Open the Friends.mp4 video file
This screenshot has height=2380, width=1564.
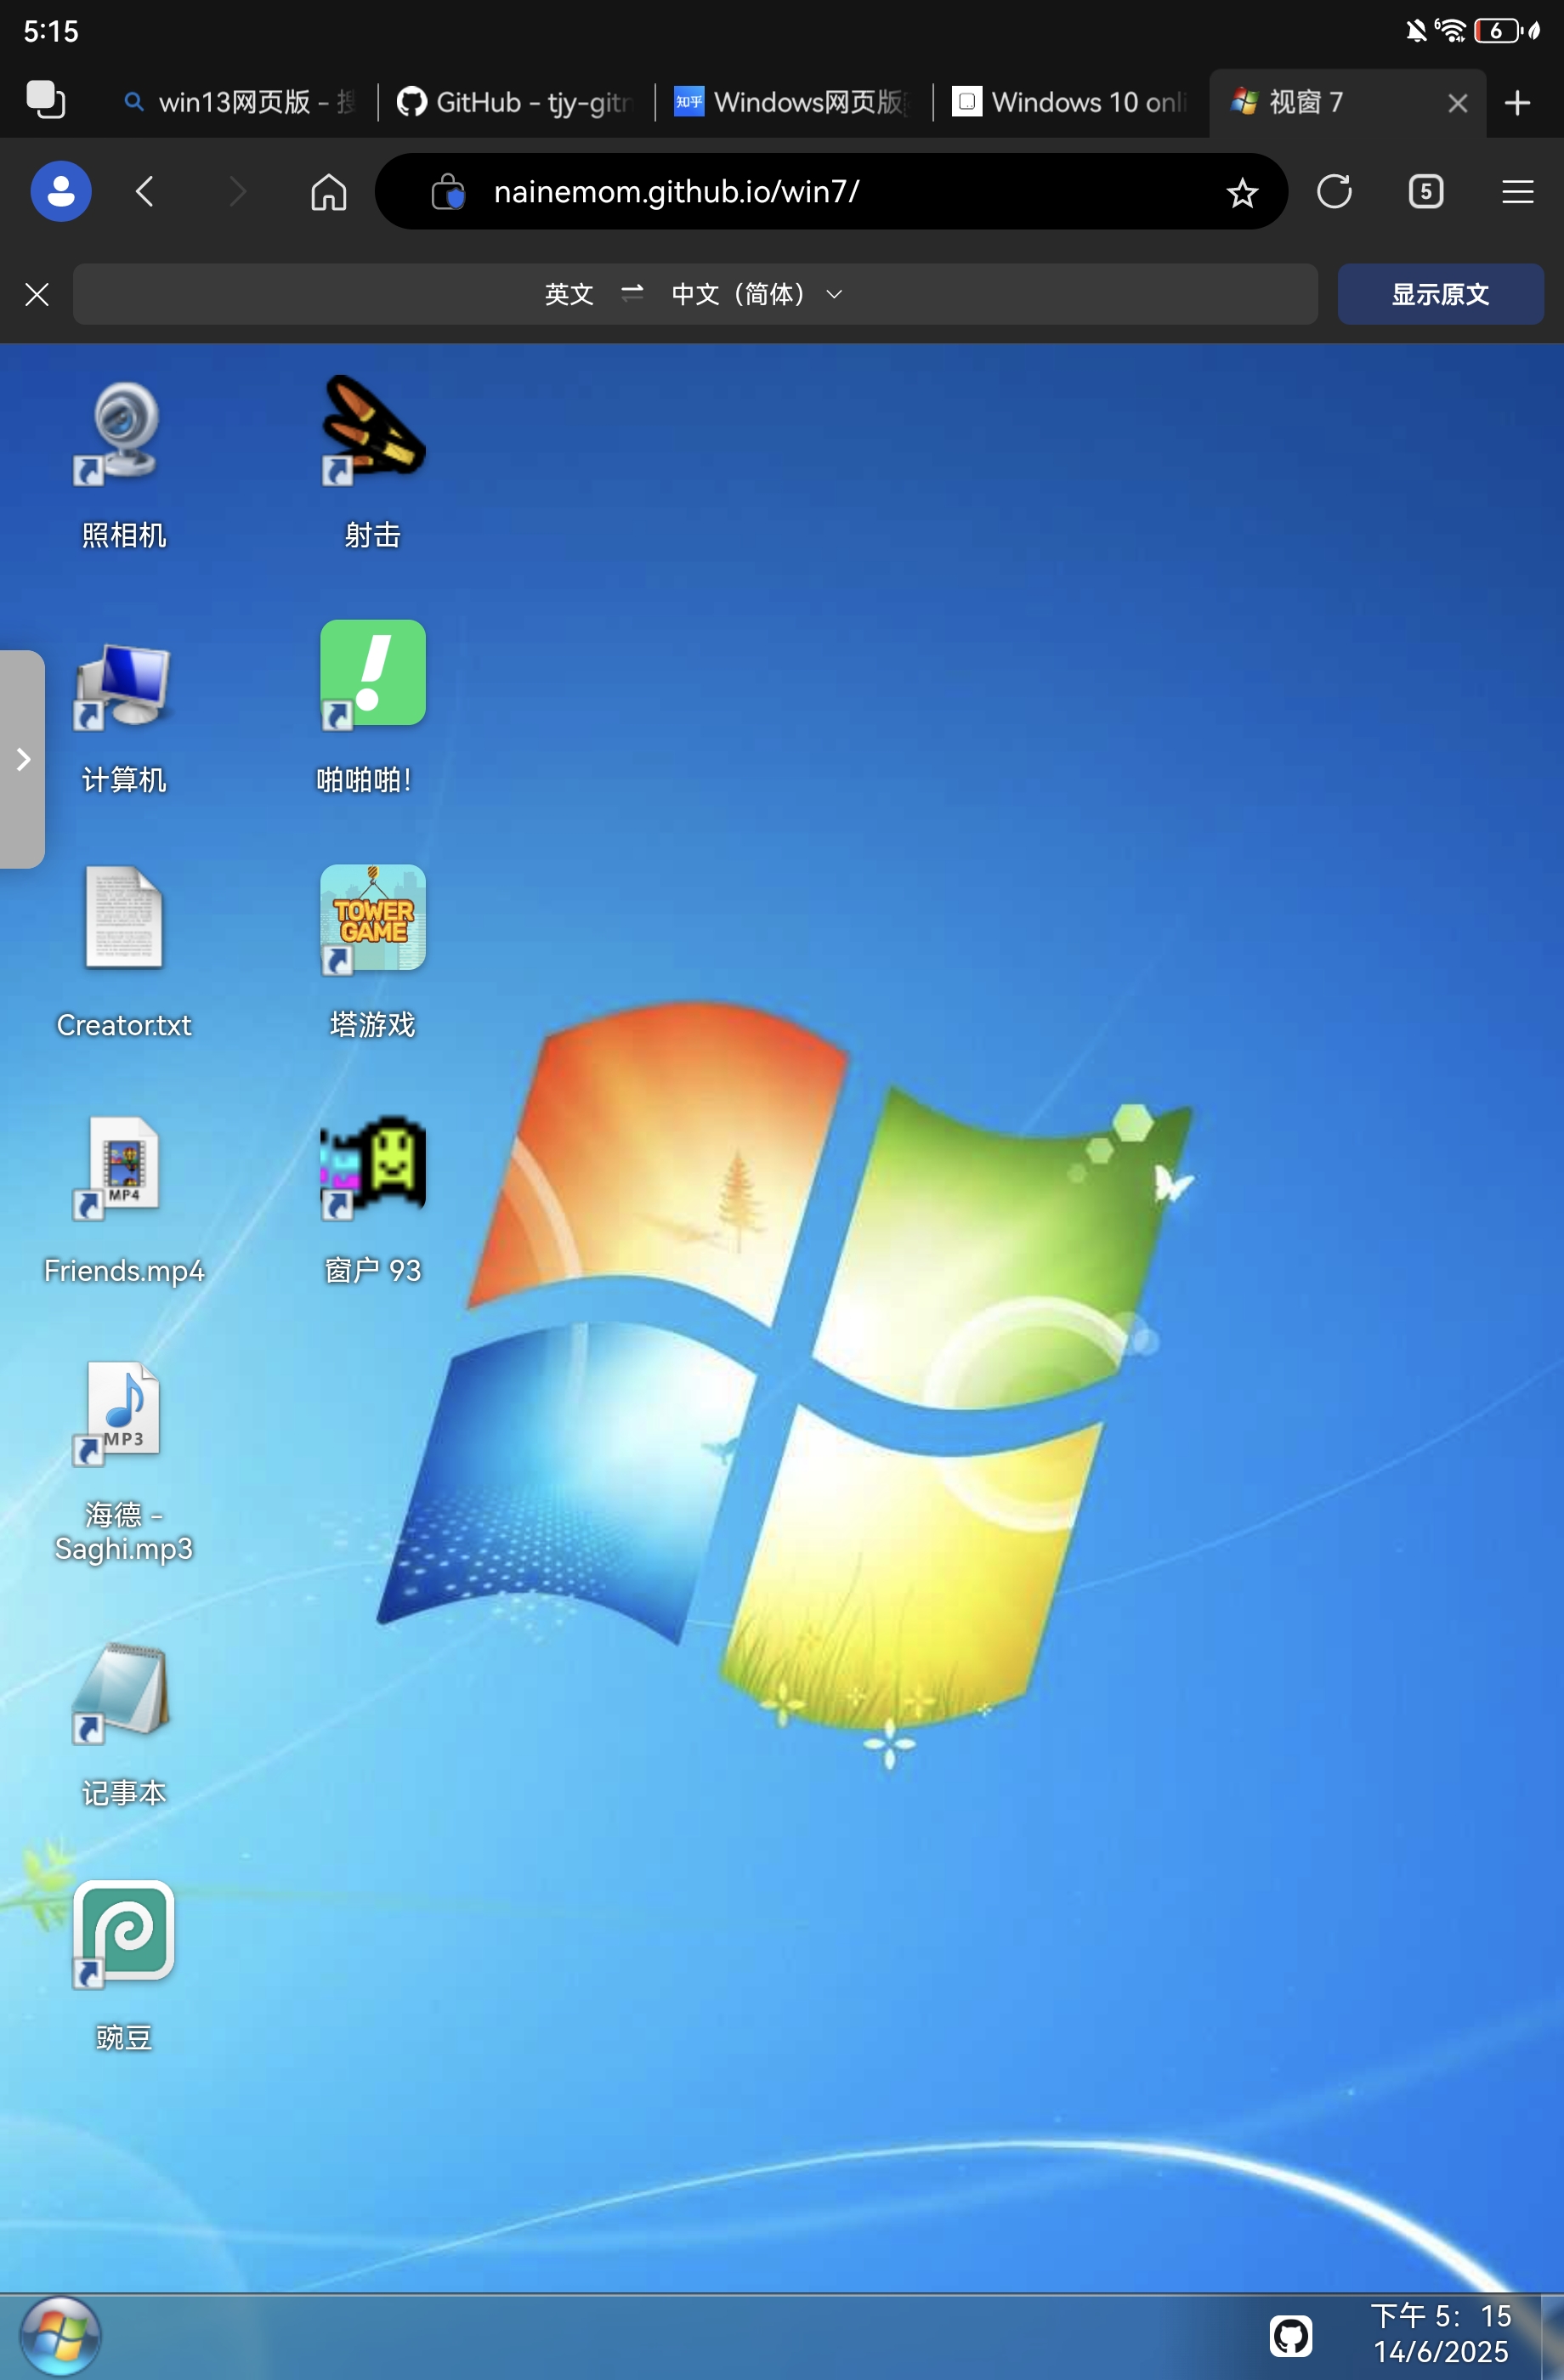coord(123,1199)
